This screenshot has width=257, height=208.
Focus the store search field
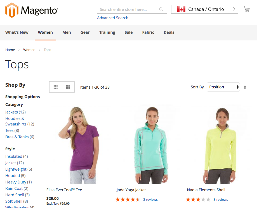[132, 9]
